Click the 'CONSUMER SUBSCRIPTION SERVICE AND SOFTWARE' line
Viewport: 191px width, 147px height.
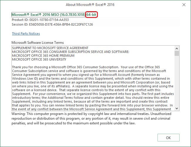[x=71, y=52]
